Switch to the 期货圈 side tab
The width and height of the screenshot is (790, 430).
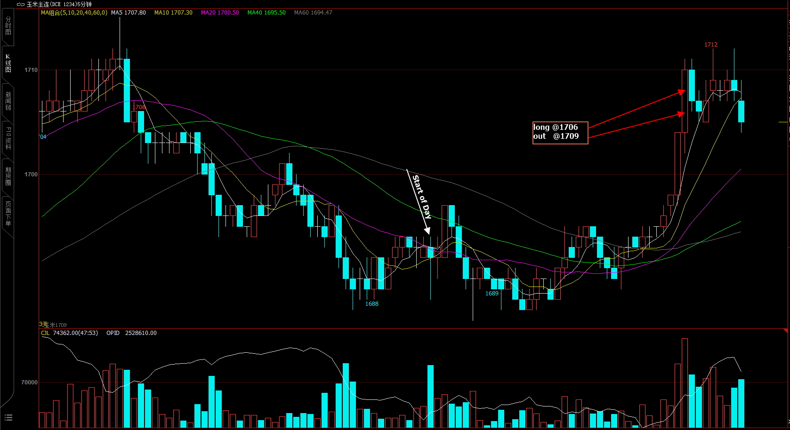8,176
